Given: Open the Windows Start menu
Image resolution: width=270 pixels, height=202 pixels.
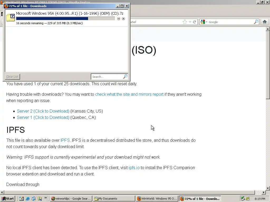Looking at the screenshot, I should point(8,199).
